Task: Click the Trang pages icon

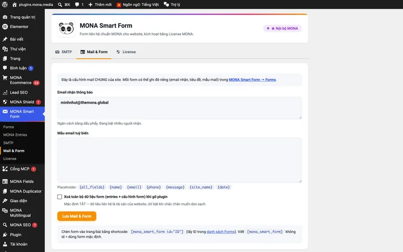Action: tap(5, 59)
